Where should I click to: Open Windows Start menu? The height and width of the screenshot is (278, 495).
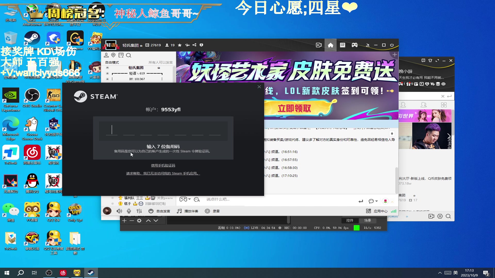pyautogui.click(x=7, y=273)
